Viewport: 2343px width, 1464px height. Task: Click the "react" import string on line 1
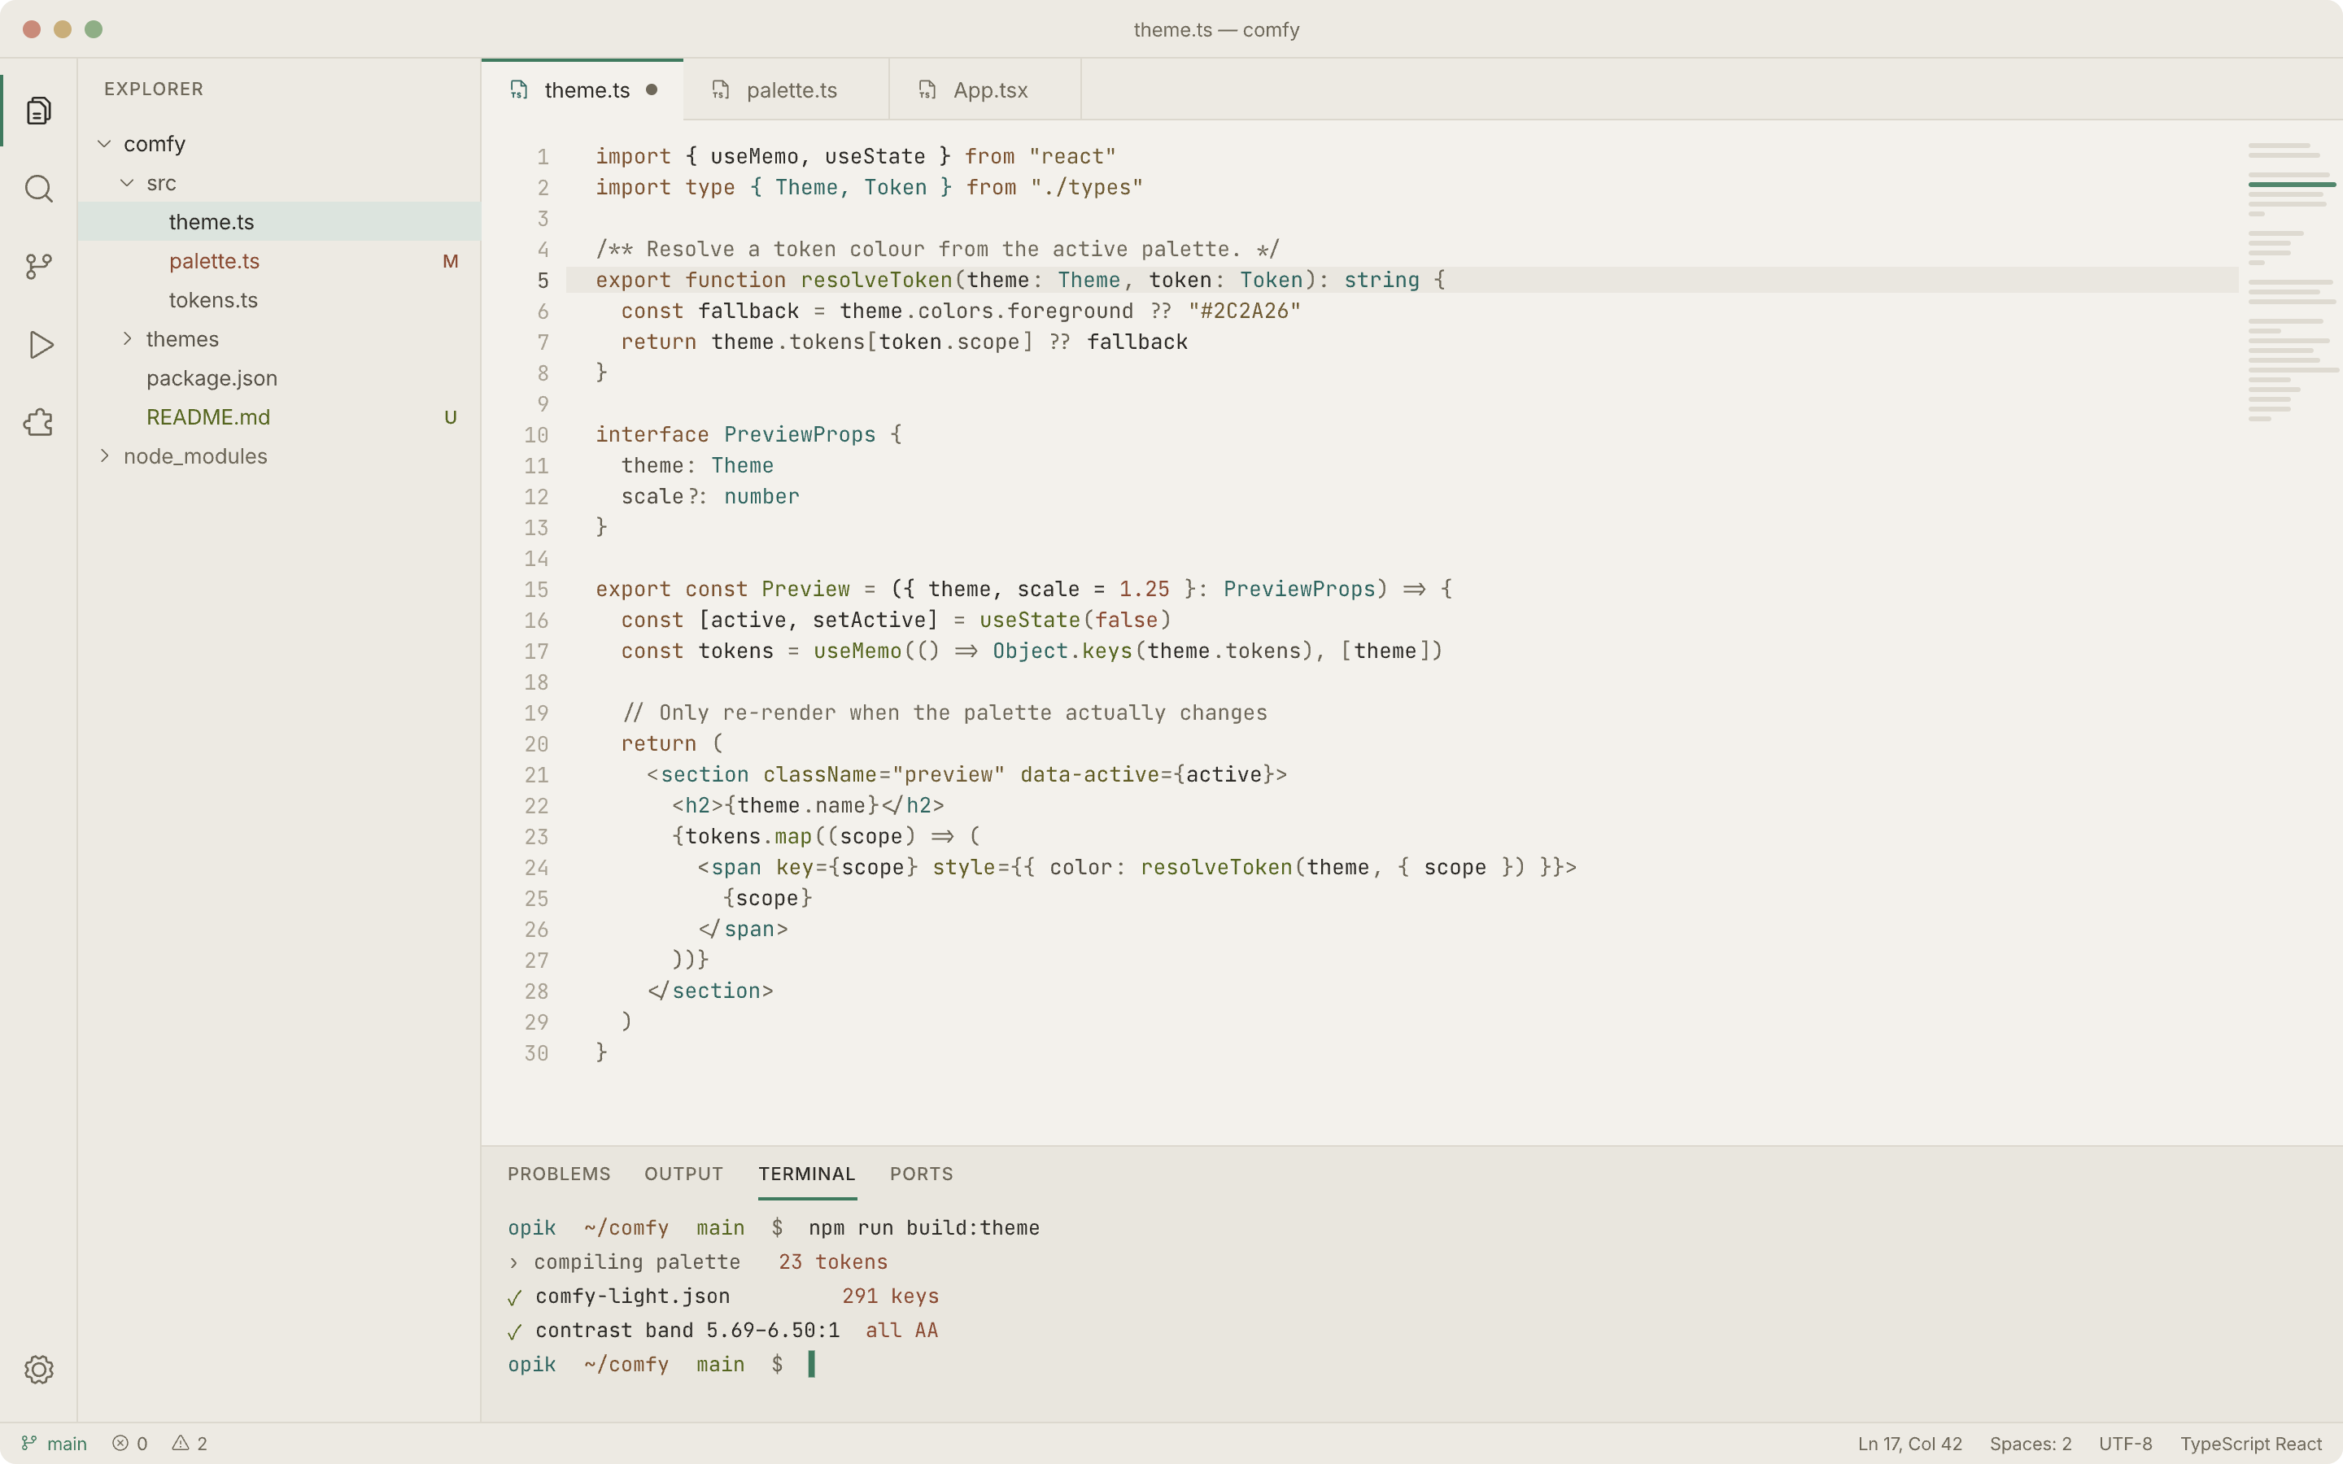coord(1073,156)
